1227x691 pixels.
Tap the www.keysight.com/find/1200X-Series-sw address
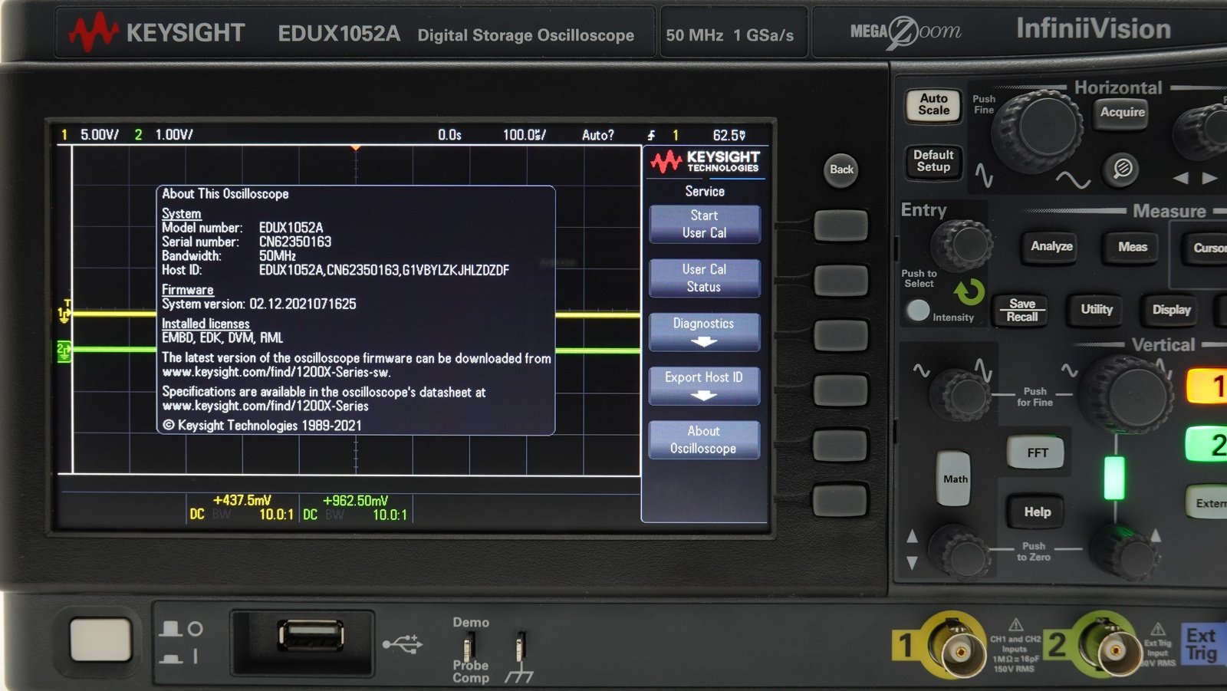click(x=276, y=372)
